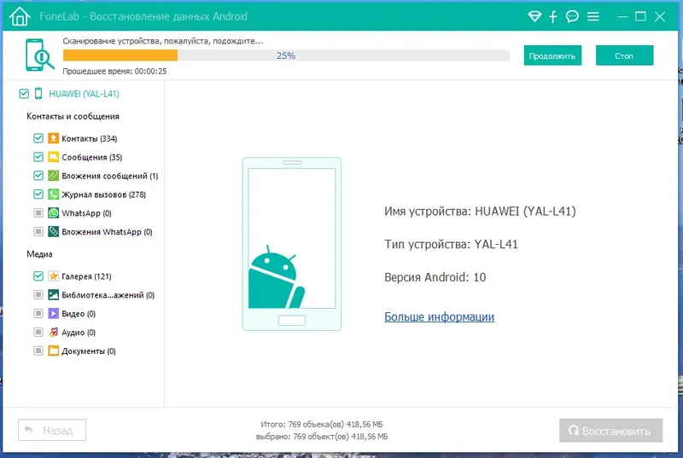This screenshot has width=683, height=458.
Task: Toggle the Документы (0) checkbox
Action: click(38, 351)
